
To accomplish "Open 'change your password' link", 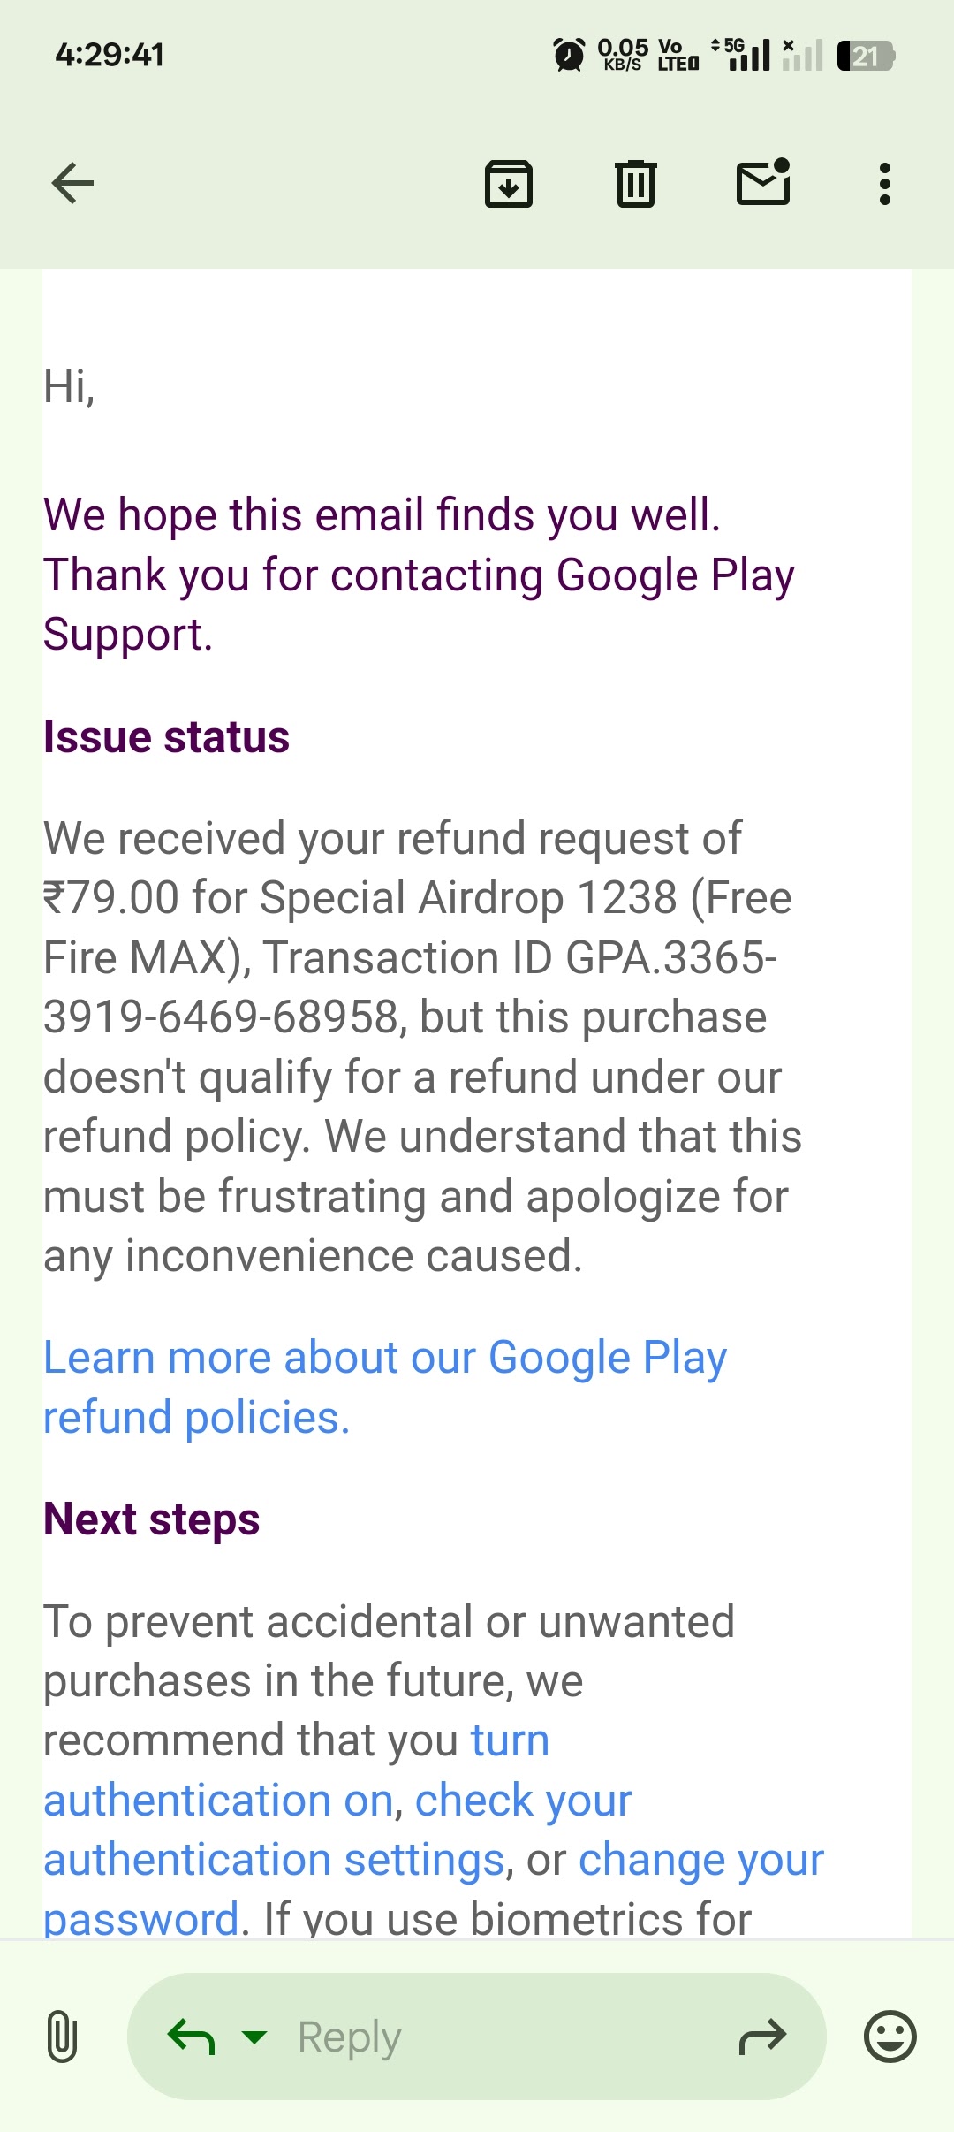I will pyautogui.click(x=700, y=1860).
